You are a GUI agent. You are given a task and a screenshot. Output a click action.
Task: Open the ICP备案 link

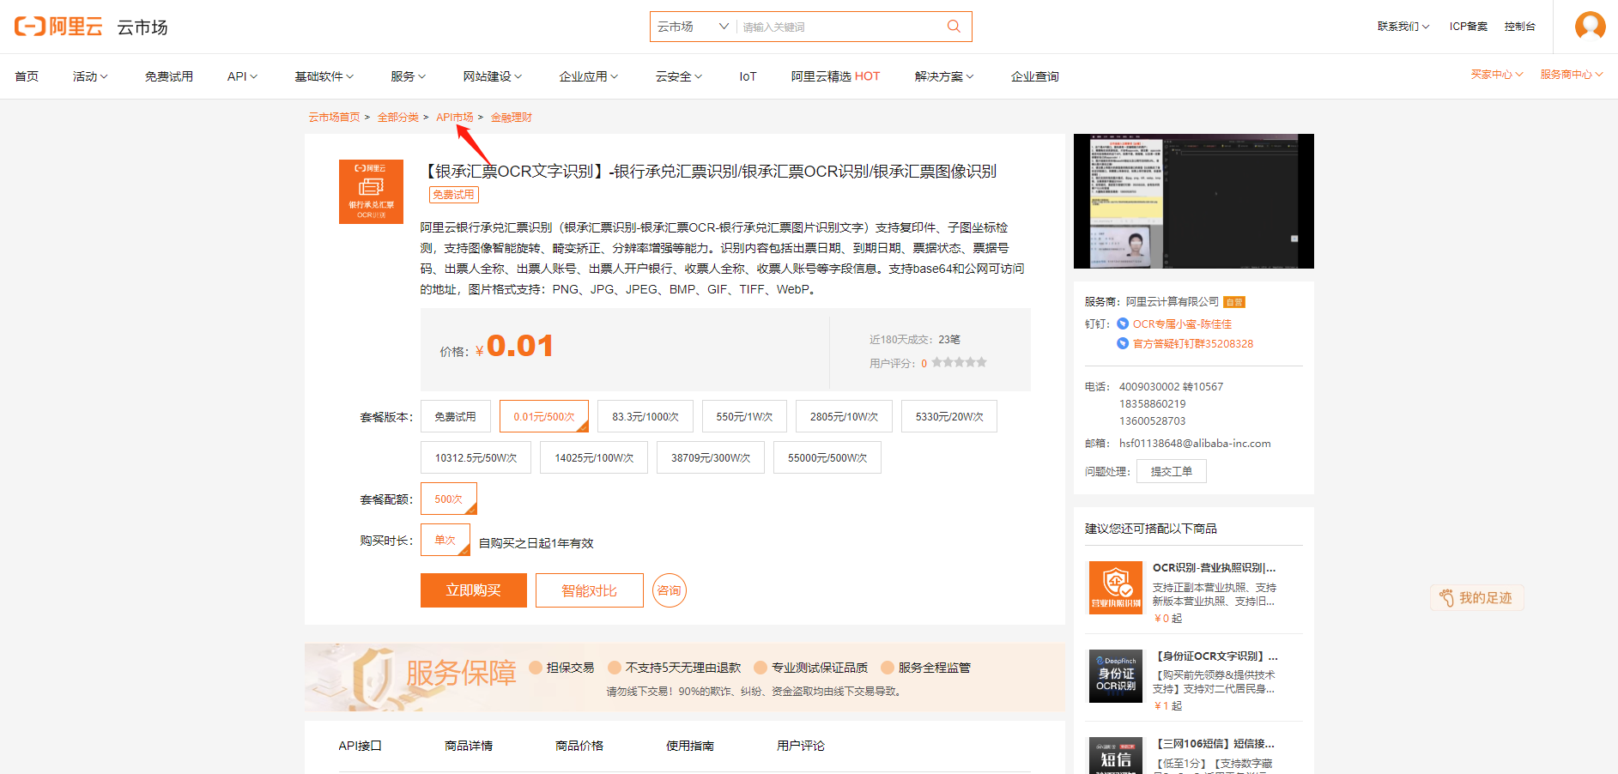[1469, 27]
